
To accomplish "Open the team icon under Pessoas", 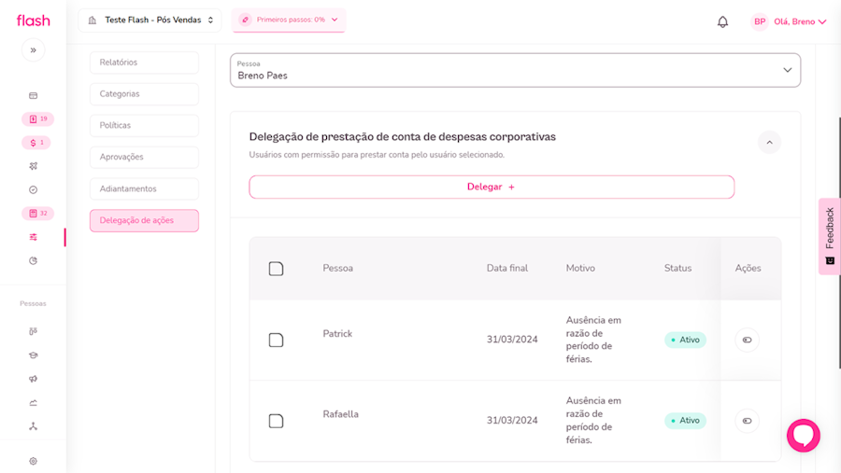I will point(34,331).
